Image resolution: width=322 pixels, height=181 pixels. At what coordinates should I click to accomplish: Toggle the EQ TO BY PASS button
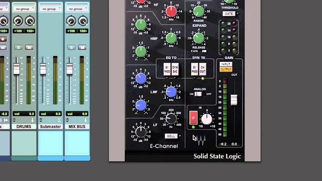(x=167, y=69)
